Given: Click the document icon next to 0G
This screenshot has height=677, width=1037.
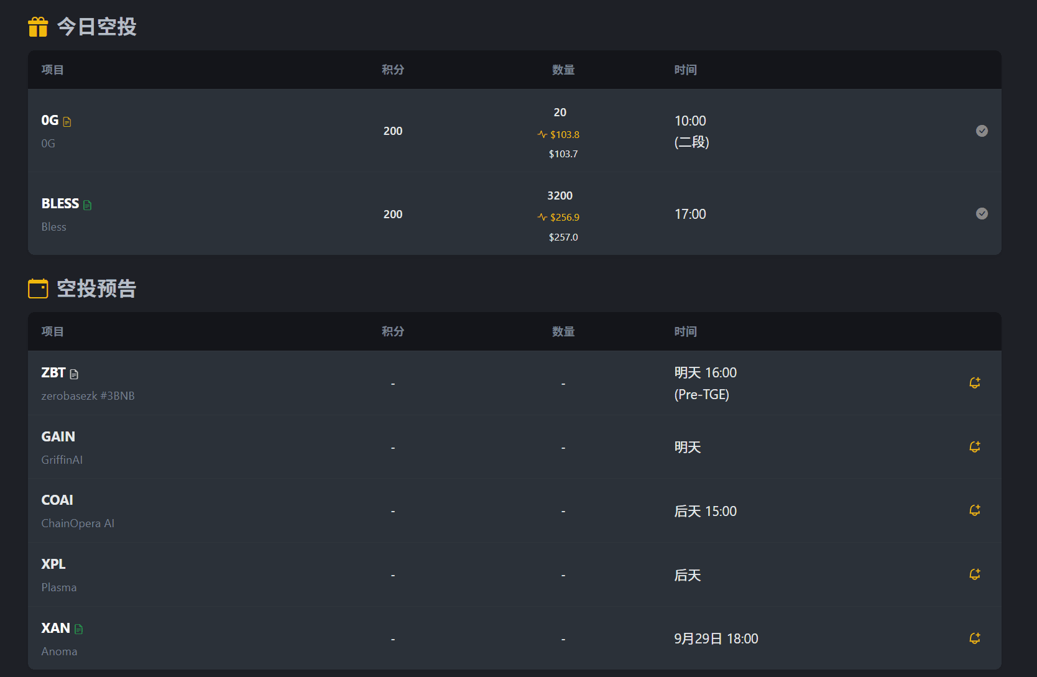Looking at the screenshot, I should (x=67, y=122).
